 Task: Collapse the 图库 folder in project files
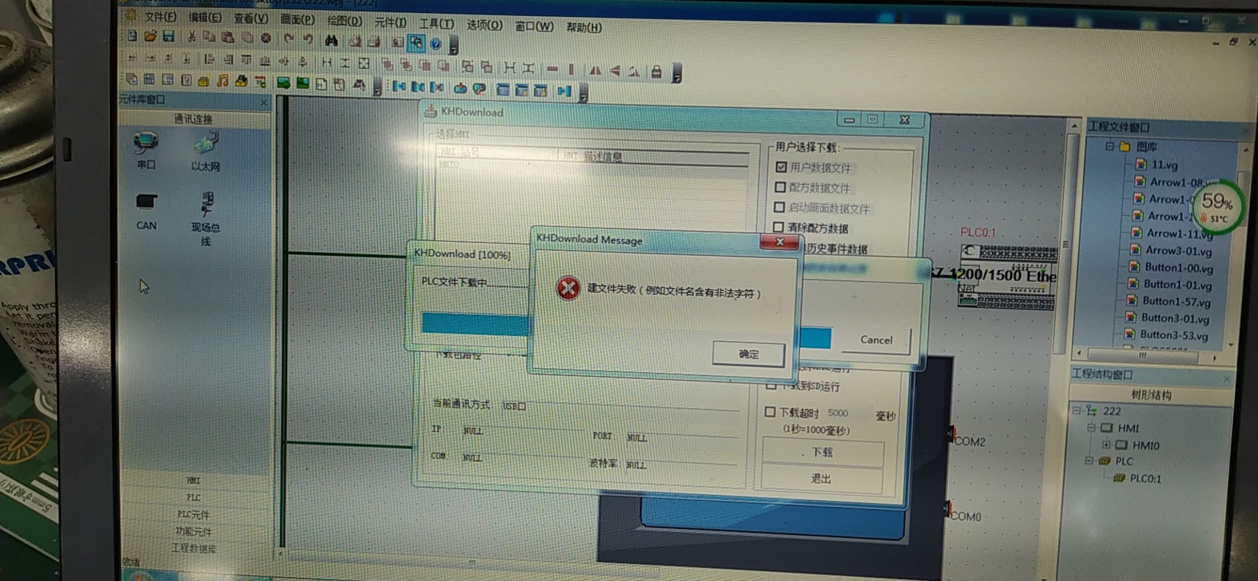click(1109, 146)
